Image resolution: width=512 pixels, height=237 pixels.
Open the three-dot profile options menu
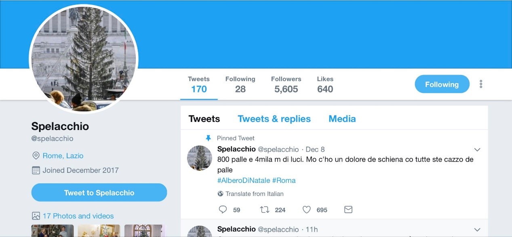coord(481,84)
